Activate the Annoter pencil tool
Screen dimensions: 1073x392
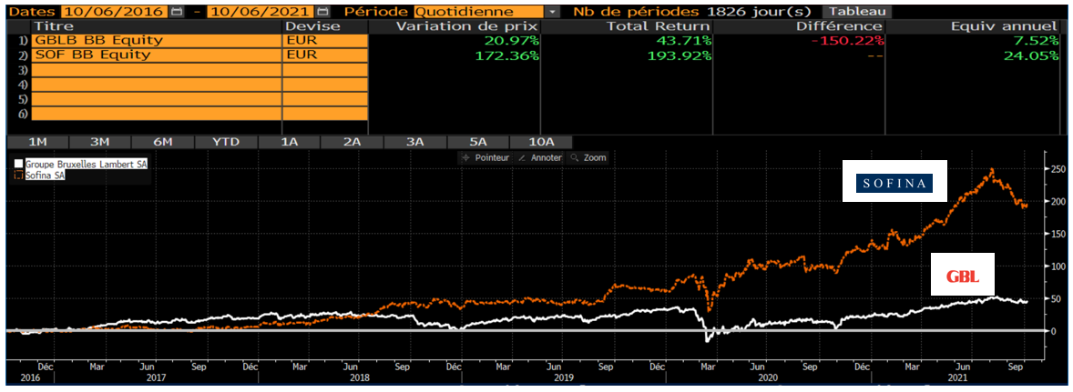coord(539,157)
